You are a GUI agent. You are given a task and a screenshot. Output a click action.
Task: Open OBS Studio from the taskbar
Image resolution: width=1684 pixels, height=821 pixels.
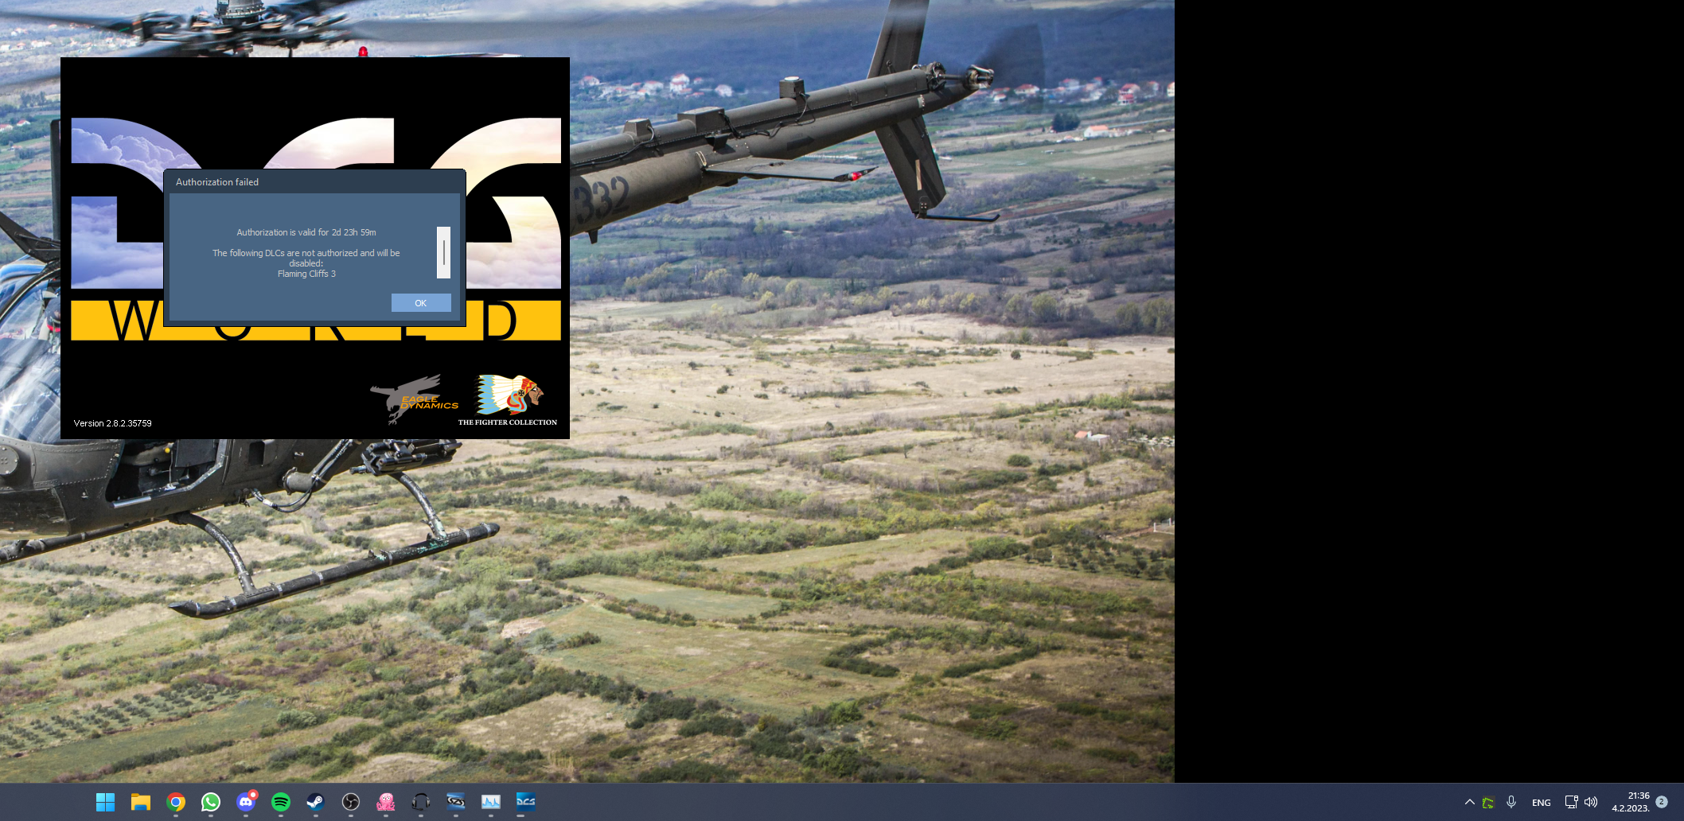[351, 802]
